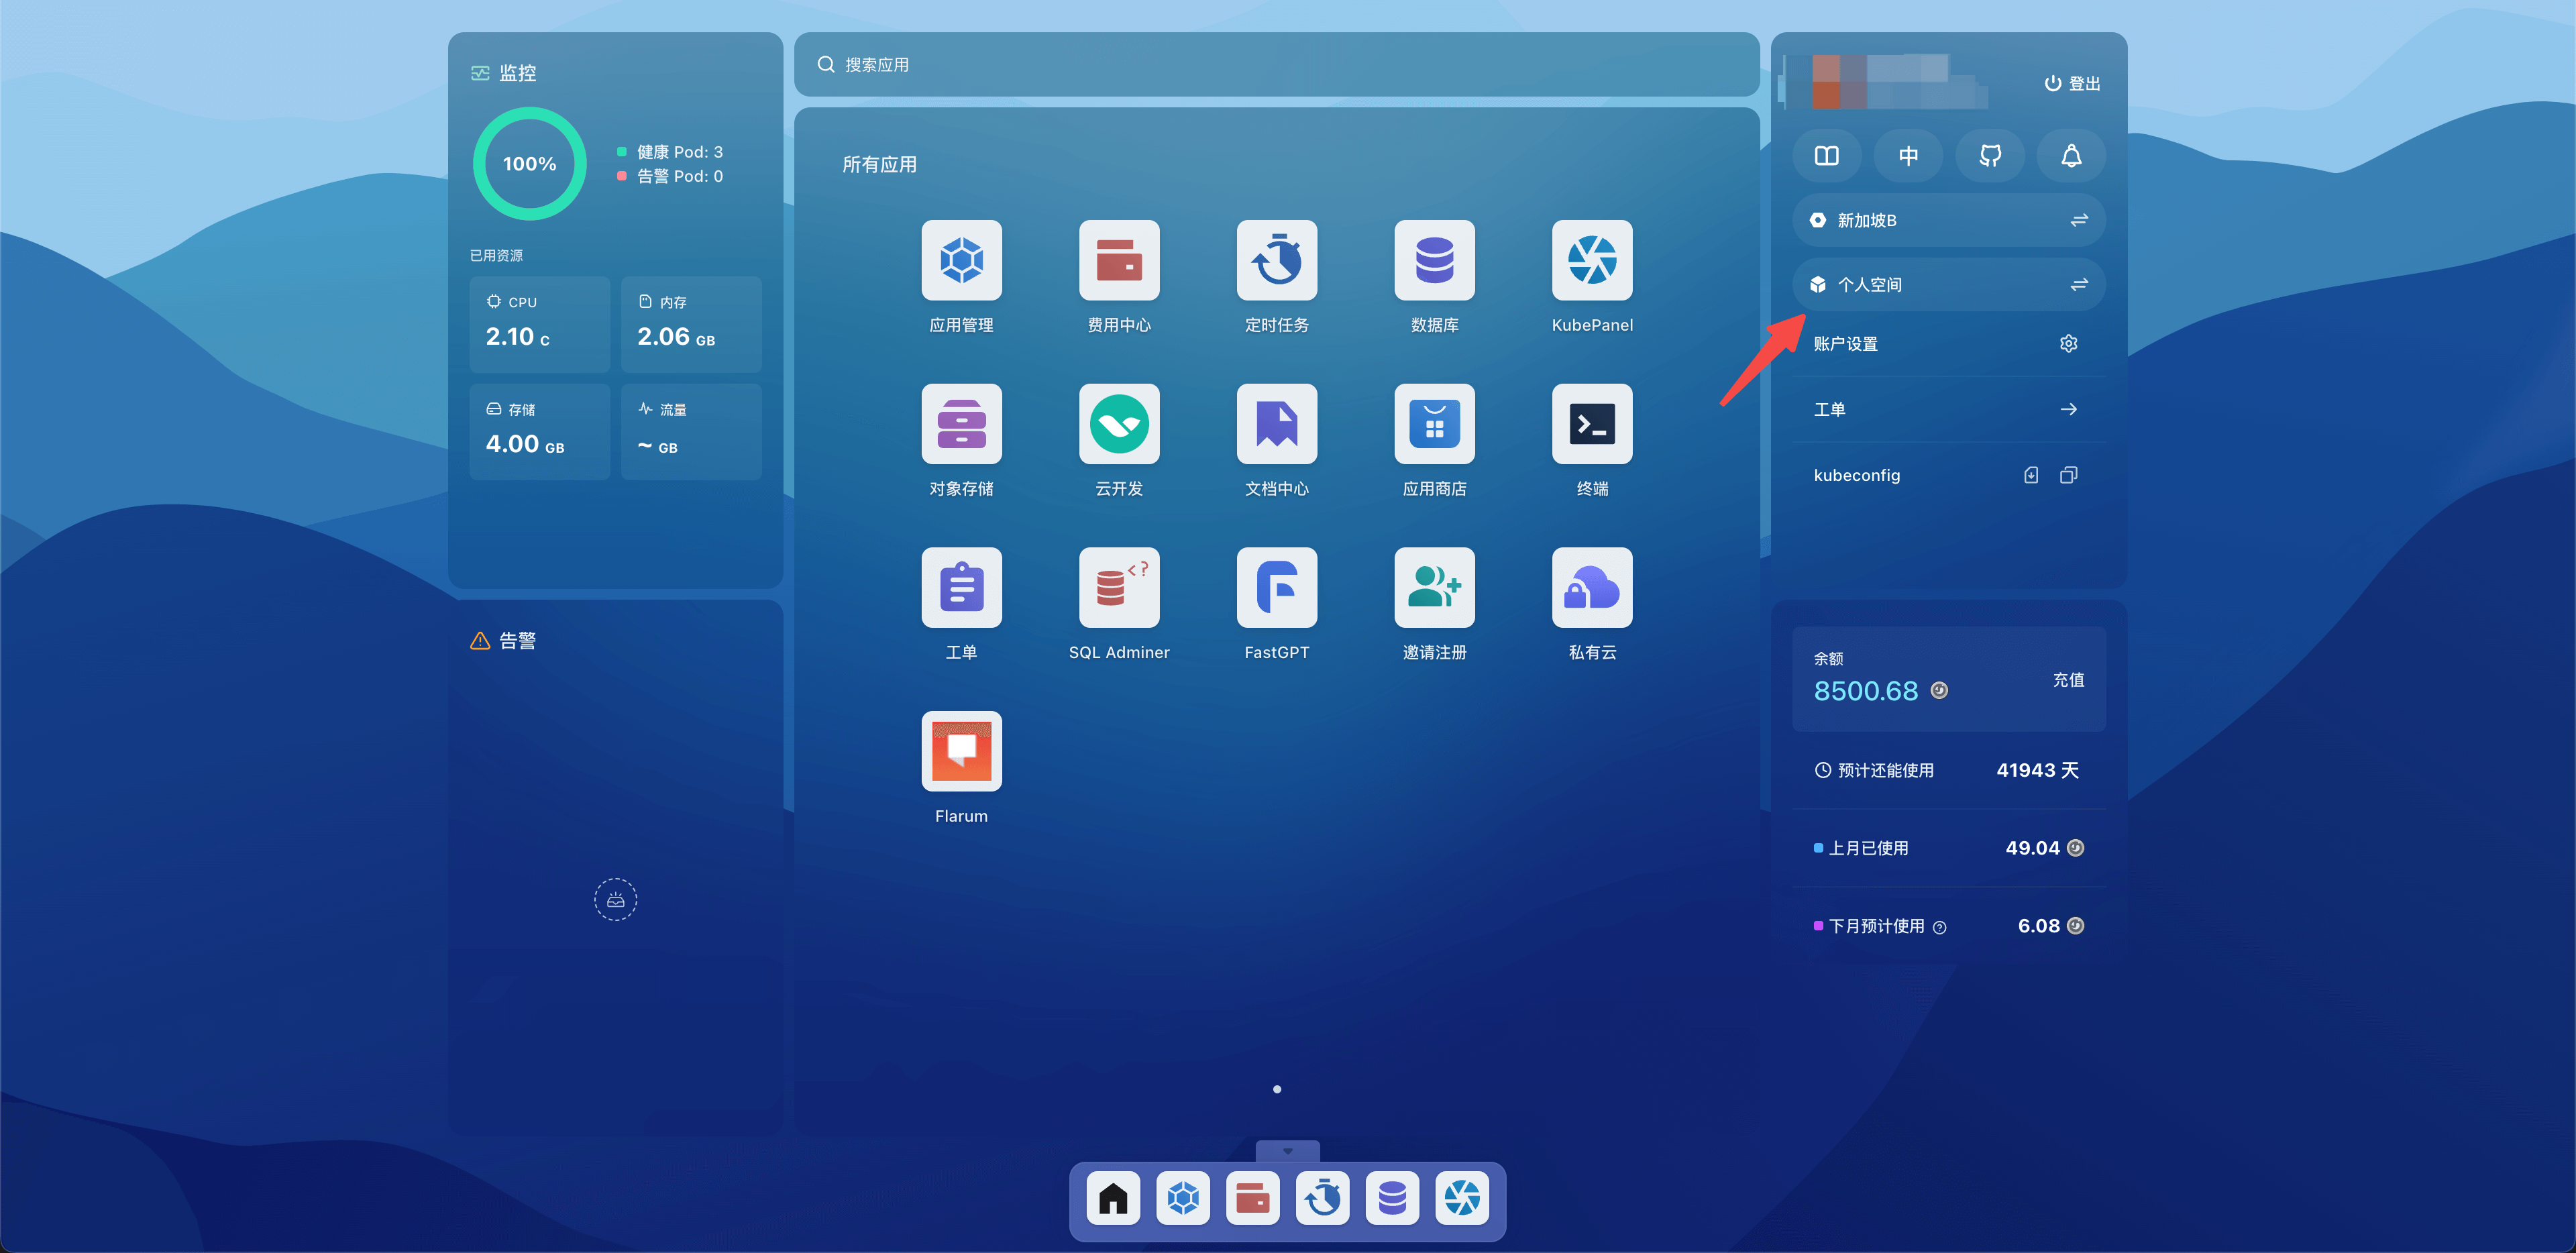
Task: Open 定时任务 clock icon in dock
Action: [x=1323, y=1198]
